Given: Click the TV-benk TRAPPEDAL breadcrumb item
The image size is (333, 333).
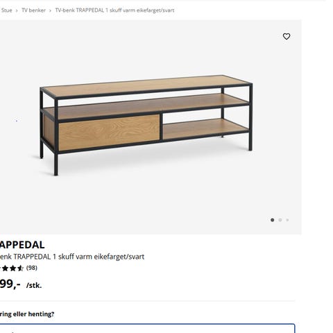Looking at the screenshot, I should 114,10.
